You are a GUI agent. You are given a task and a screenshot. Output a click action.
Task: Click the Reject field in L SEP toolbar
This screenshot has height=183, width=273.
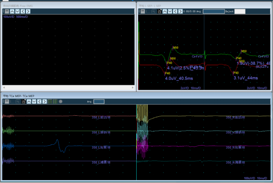coord(240,11)
